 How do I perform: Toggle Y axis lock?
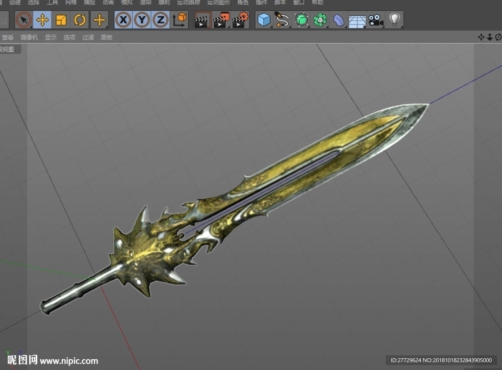click(142, 20)
